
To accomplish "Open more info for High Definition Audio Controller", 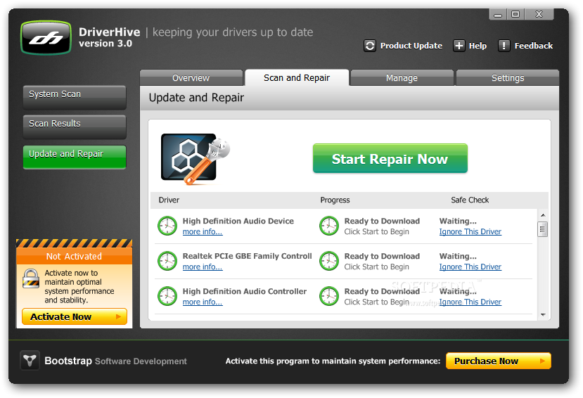I will coord(203,302).
